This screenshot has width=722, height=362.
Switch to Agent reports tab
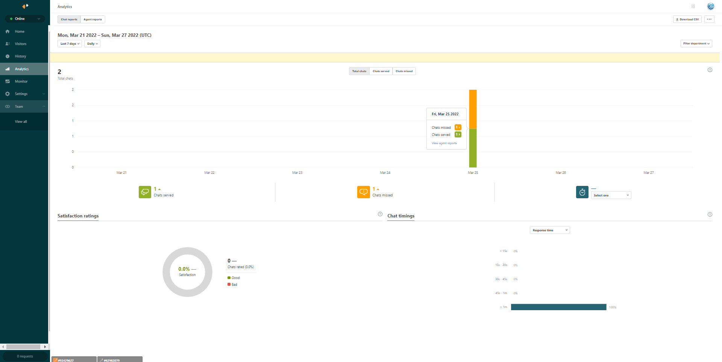[x=93, y=20]
